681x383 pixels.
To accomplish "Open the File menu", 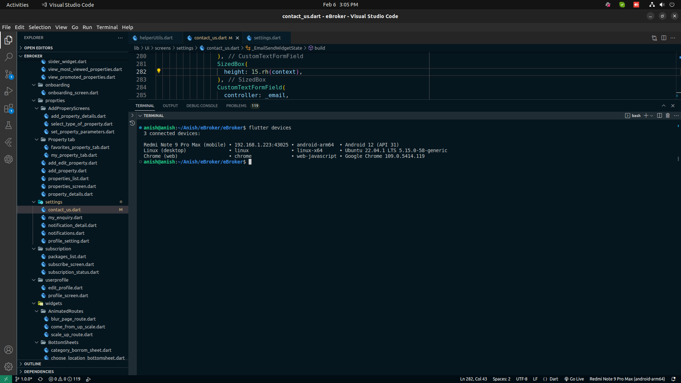I will [x=6, y=27].
